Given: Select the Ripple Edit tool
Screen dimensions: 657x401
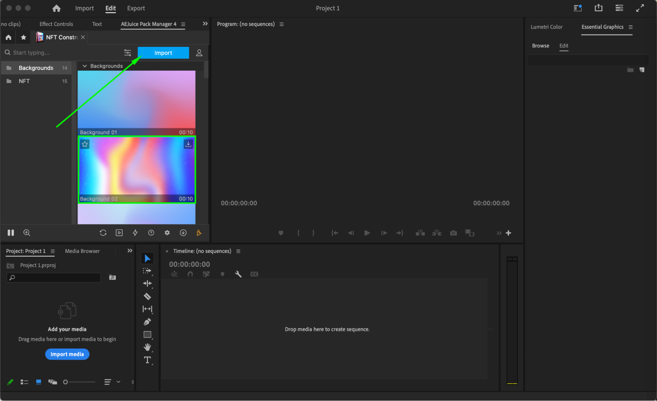Looking at the screenshot, I should click(x=147, y=283).
